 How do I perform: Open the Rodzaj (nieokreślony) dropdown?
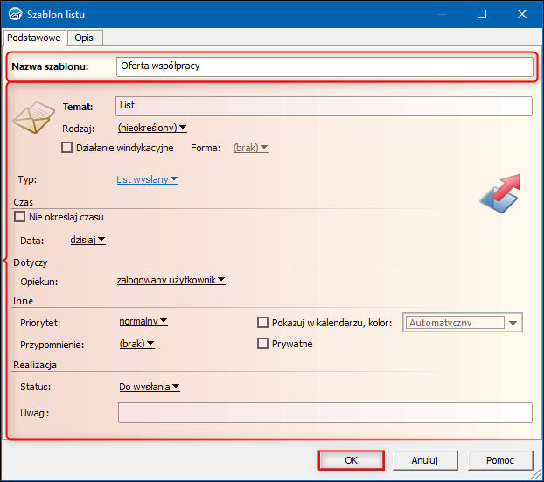tap(152, 128)
